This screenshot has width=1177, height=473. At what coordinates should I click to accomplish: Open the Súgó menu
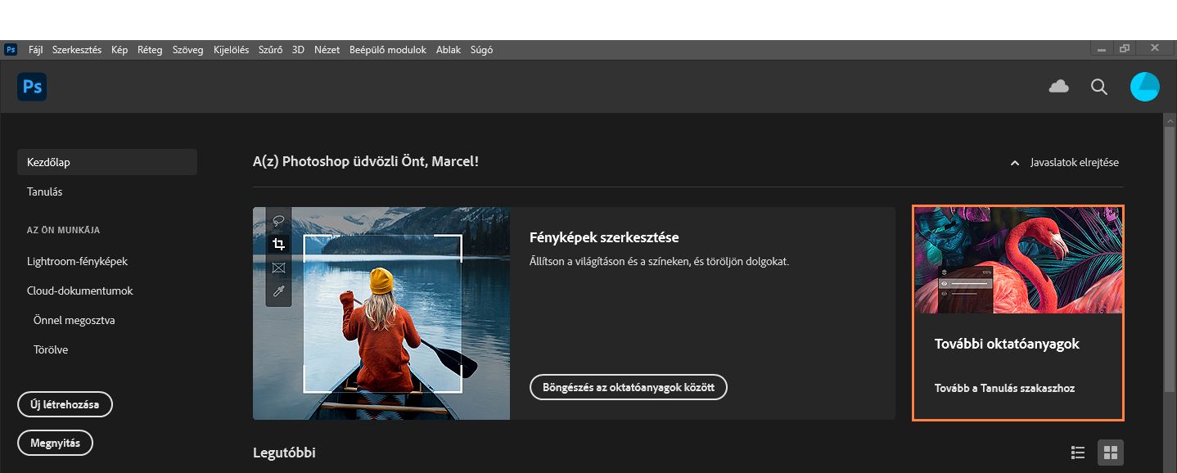tap(481, 50)
